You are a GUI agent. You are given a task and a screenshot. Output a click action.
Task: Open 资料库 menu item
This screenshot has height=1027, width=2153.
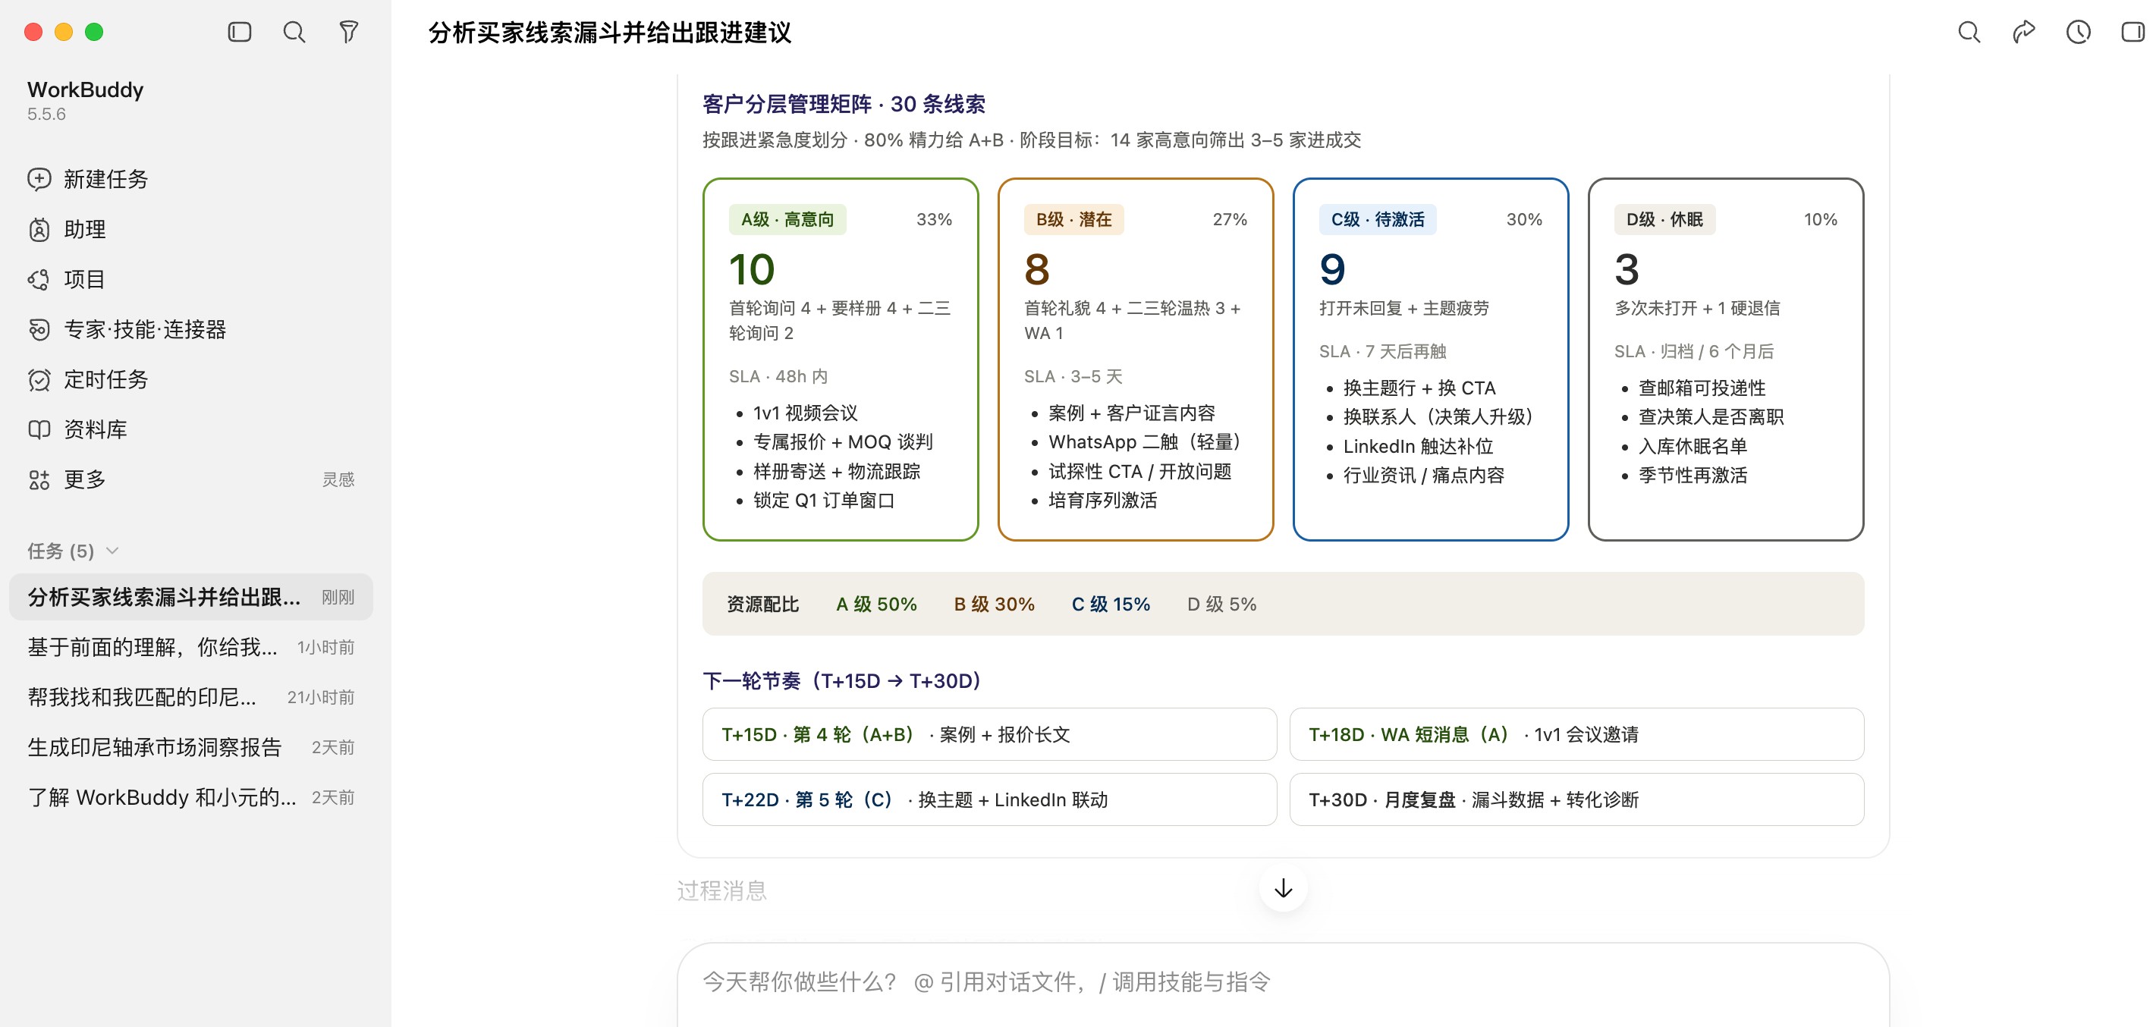pyautogui.click(x=190, y=429)
